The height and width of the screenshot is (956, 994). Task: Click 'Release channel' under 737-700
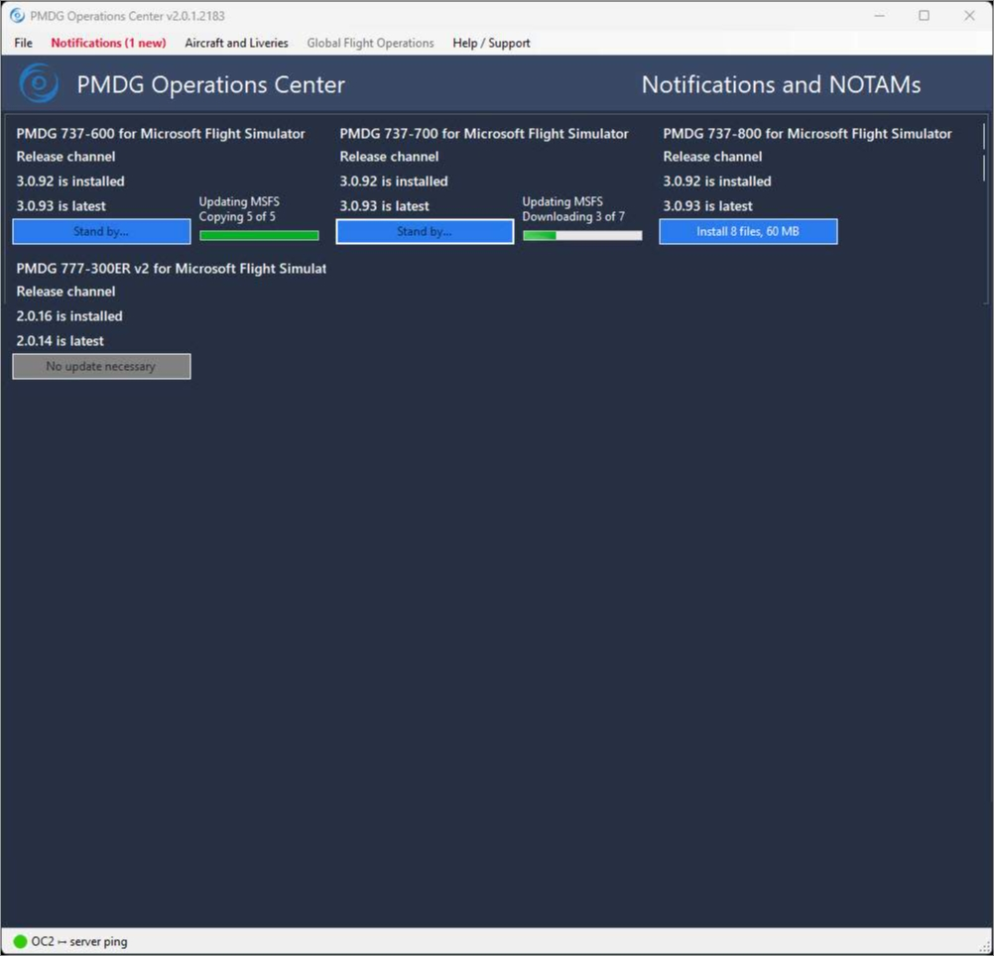point(389,157)
